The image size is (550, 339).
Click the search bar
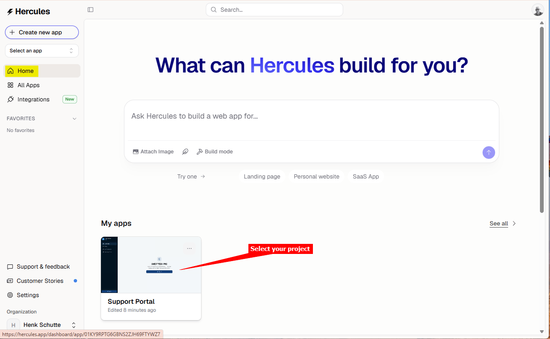[274, 10]
